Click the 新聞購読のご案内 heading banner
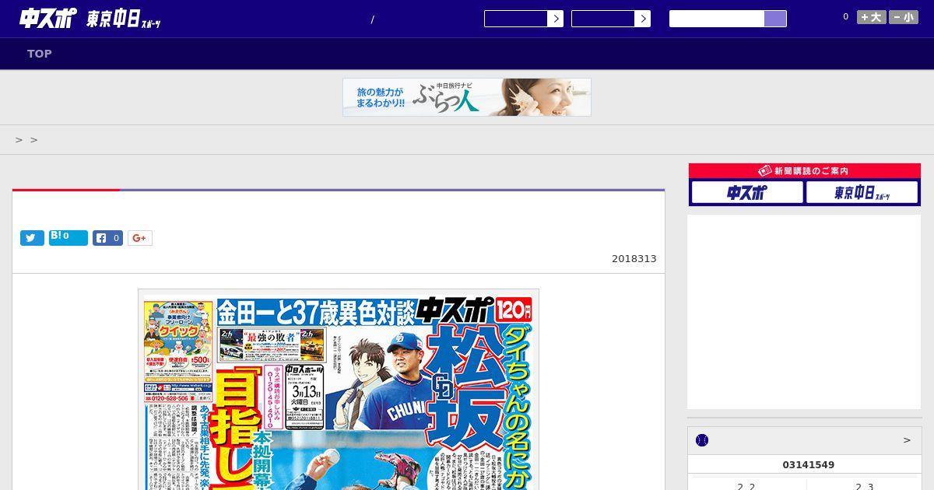This screenshot has width=934, height=490. point(805,171)
